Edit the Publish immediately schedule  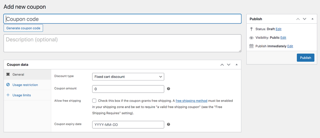tap(290, 46)
